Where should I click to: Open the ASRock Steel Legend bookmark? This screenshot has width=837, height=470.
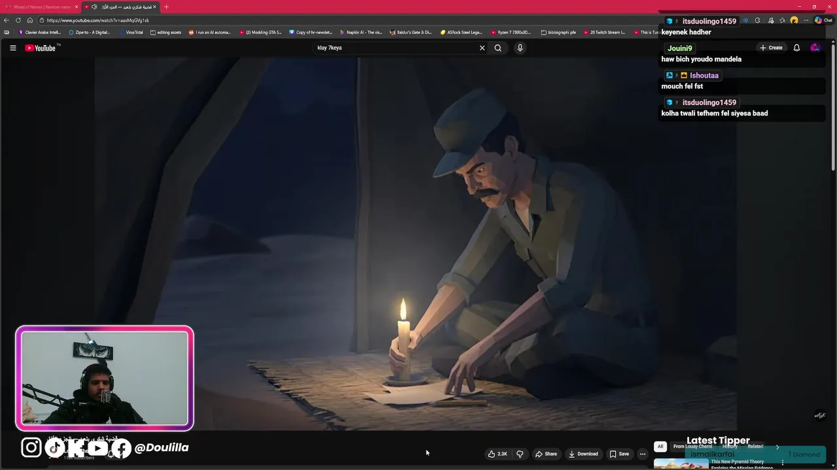tap(462, 32)
